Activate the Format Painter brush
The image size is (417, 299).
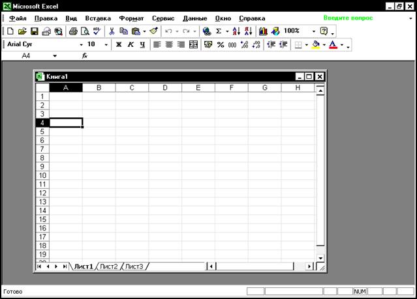coord(154,31)
